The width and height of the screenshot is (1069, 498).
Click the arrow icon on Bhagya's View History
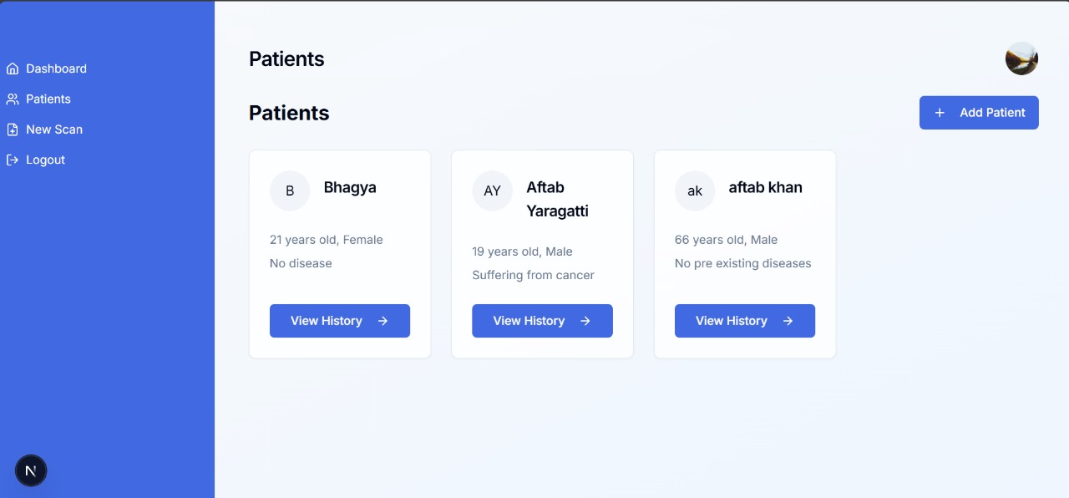[383, 321]
